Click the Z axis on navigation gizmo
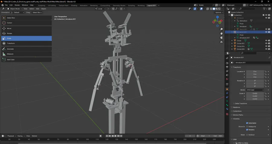Image resolution: width=272 pixels, height=144 pixels. point(217,17)
